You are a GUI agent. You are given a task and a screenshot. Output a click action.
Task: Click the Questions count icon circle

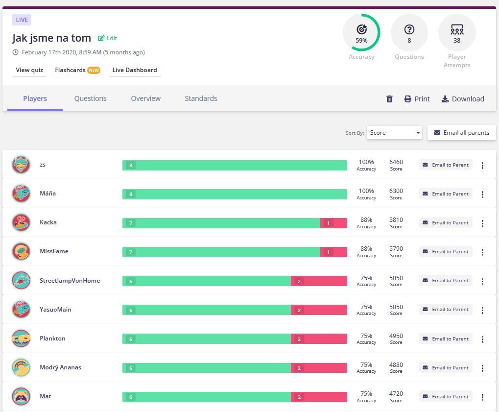point(409,33)
